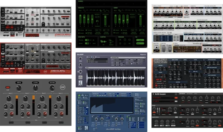Click the Vertigo spectrum display
Image resolution: width=223 pixels, height=132 pixels.
click(112, 105)
